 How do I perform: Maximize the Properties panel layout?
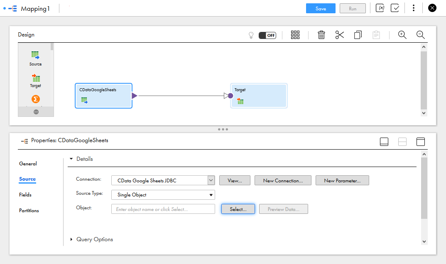pos(421,142)
